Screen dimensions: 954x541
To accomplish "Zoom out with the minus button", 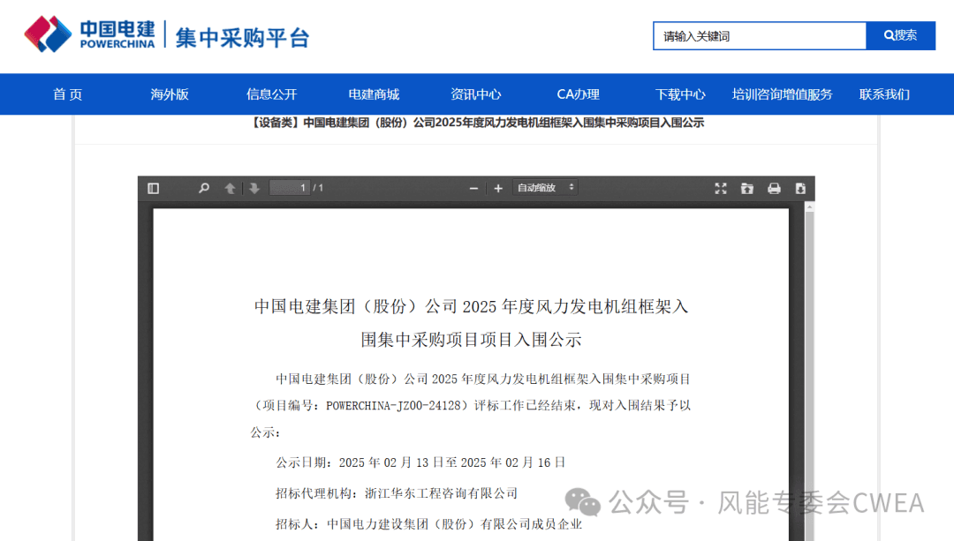I will coord(473,188).
